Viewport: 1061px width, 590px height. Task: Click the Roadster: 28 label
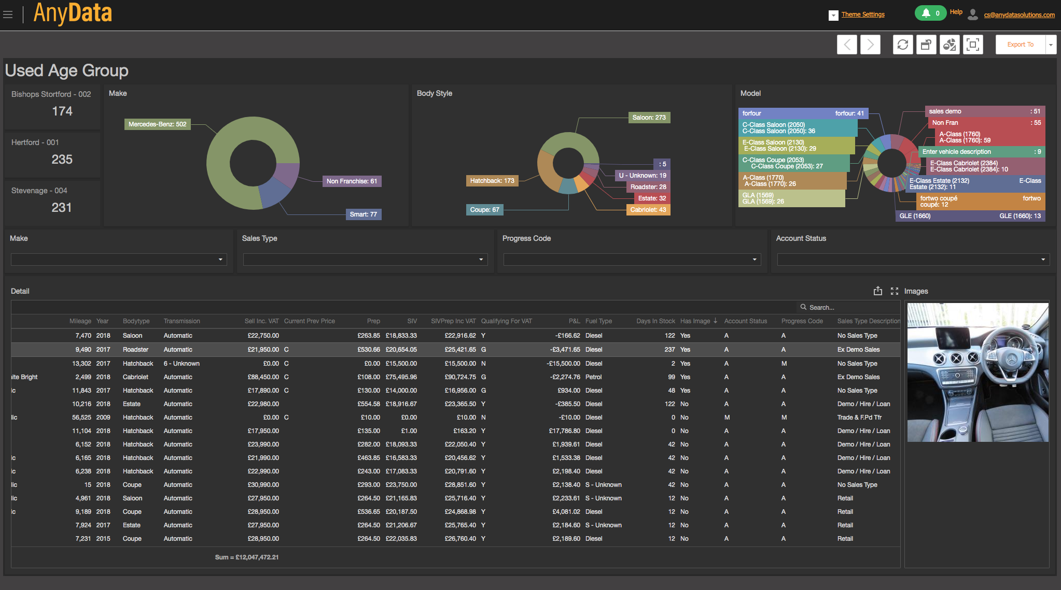click(x=648, y=187)
